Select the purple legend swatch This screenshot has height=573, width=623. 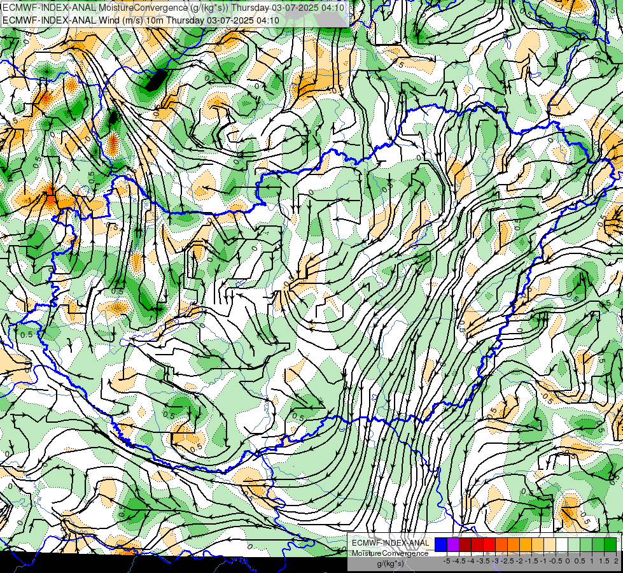click(453, 544)
